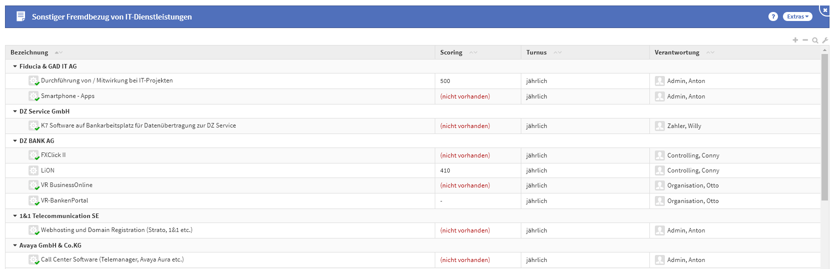Click the help question mark icon
836x269 pixels.
[x=773, y=16]
